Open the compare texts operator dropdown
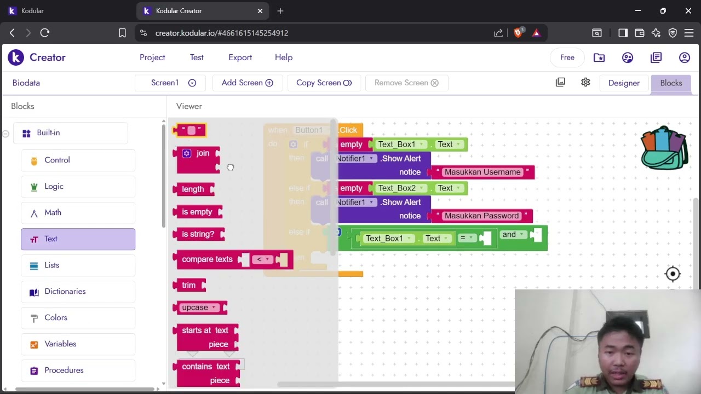The width and height of the screenshot is (701, 394). (263, 259)
